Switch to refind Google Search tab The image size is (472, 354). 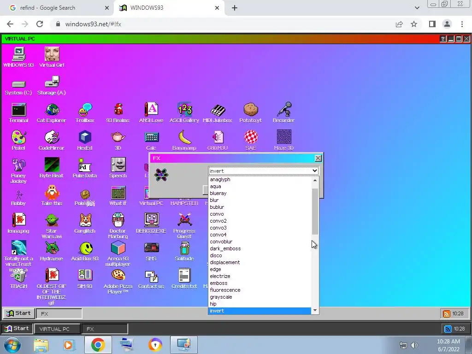coord(57,8)
